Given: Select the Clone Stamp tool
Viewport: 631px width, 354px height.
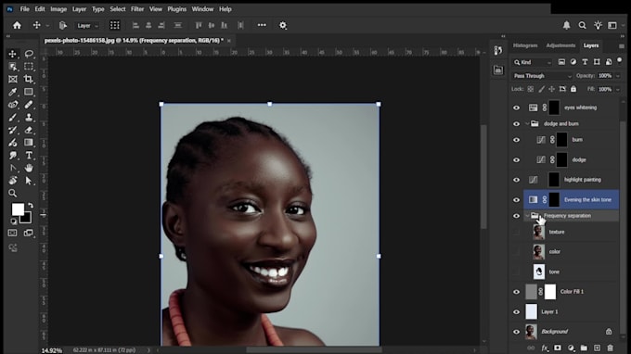Looking at the screenshot, I should point(29,118).
